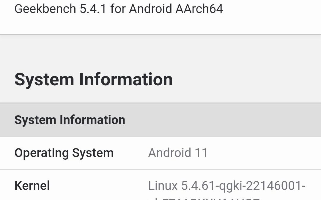Click "System" in the gray table header
Viewport: 321px width, 200px height.
(x=35, y=120)
